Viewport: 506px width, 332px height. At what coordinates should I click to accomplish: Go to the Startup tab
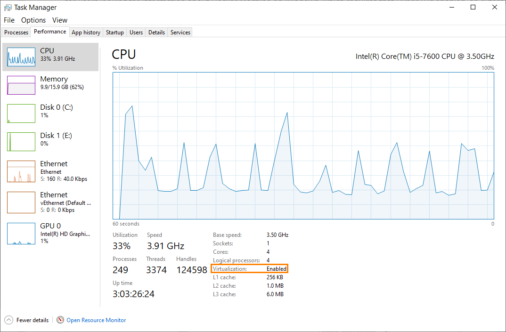coord(115,32)
